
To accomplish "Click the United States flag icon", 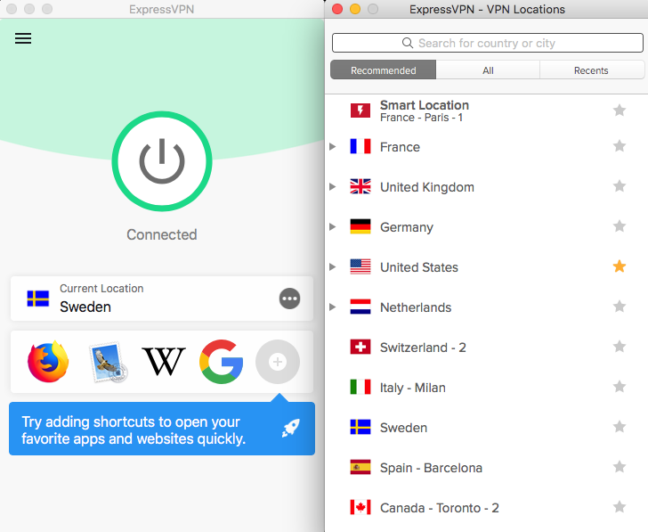I will pos(360,266).
